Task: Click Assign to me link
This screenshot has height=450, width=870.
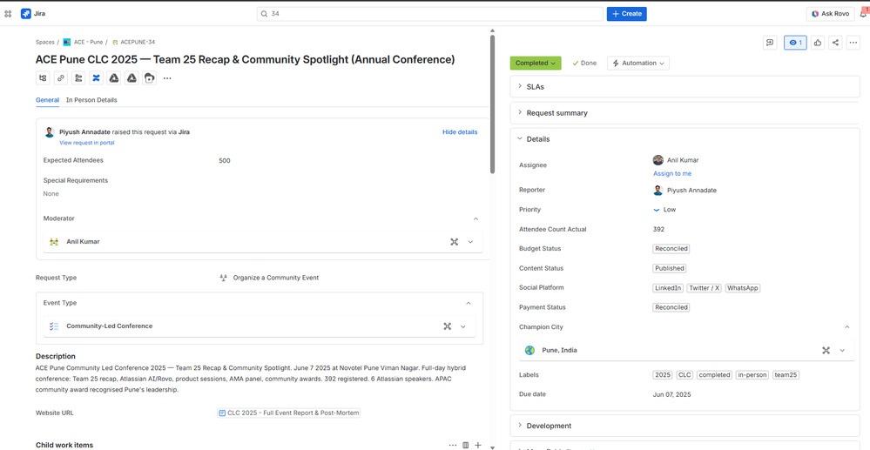Action: pos(672,174)
